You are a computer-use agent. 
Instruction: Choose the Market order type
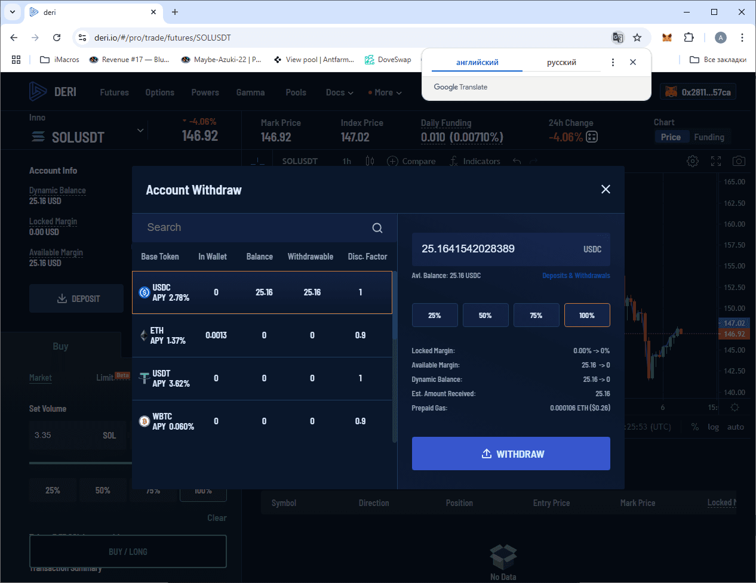41,378
